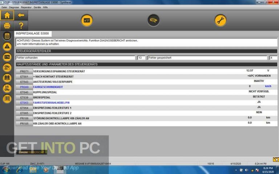
Task: Select the INSPRITZANLAGE S3000 tab
Action: coord(33,34)
